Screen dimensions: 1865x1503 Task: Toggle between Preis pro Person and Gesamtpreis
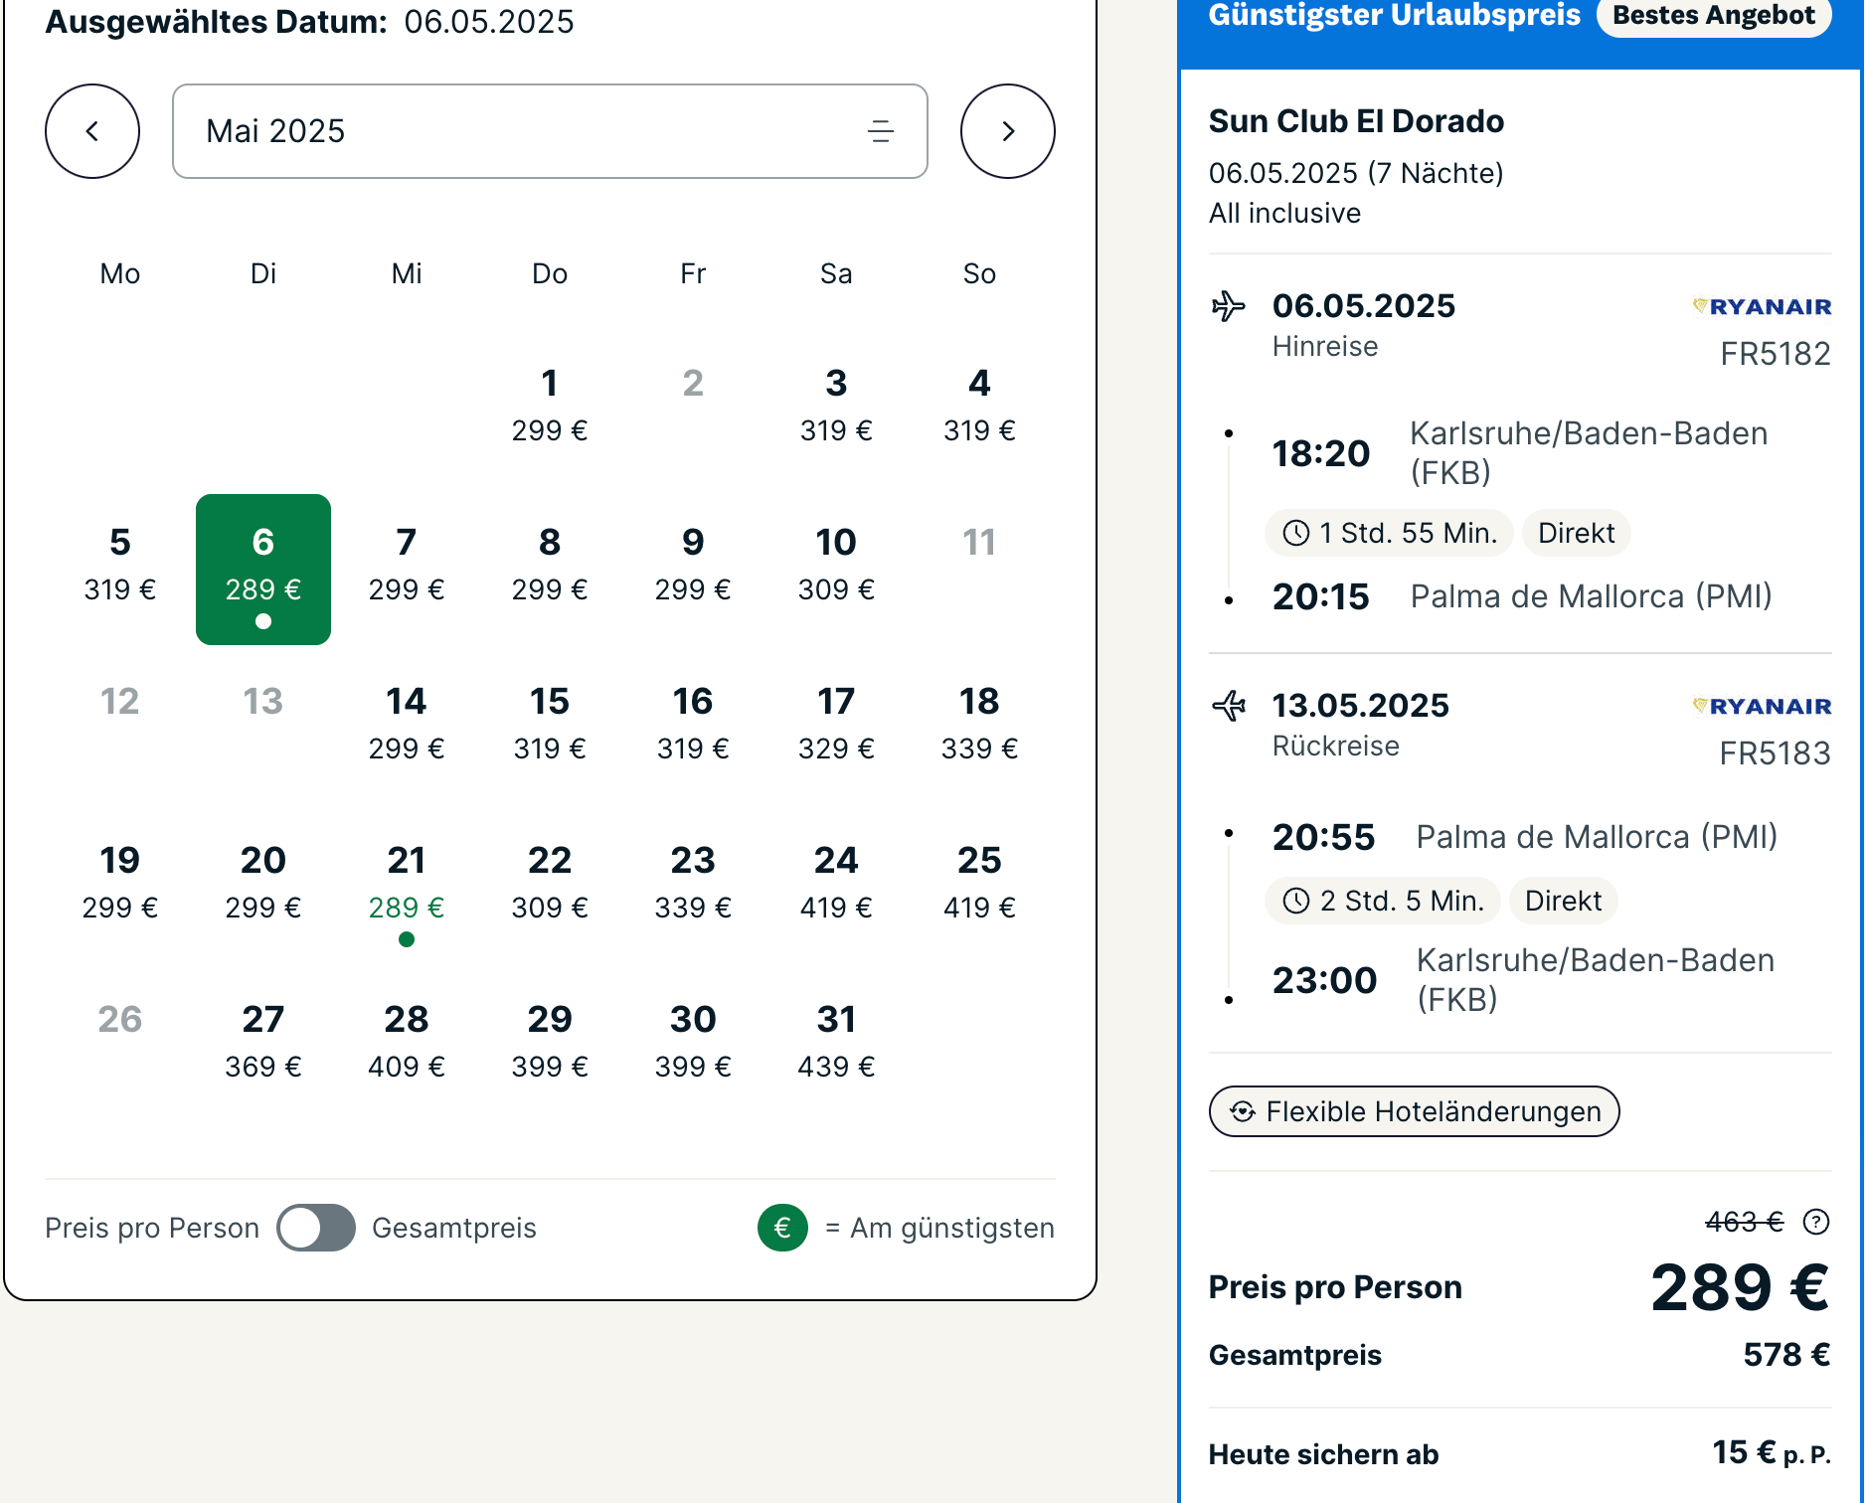point(316,1228)
